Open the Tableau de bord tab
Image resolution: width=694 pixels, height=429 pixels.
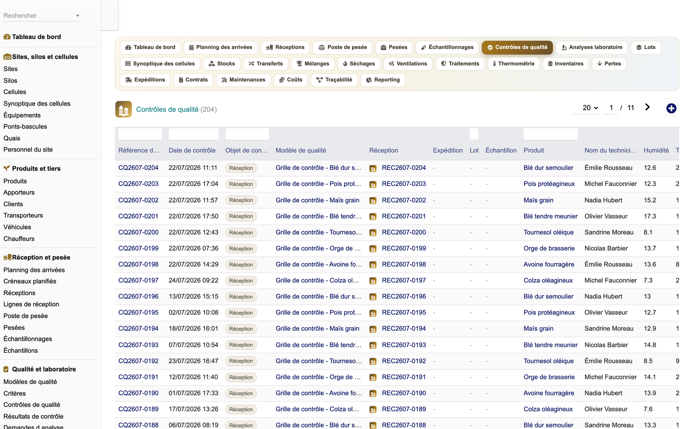tap(150, 48)
